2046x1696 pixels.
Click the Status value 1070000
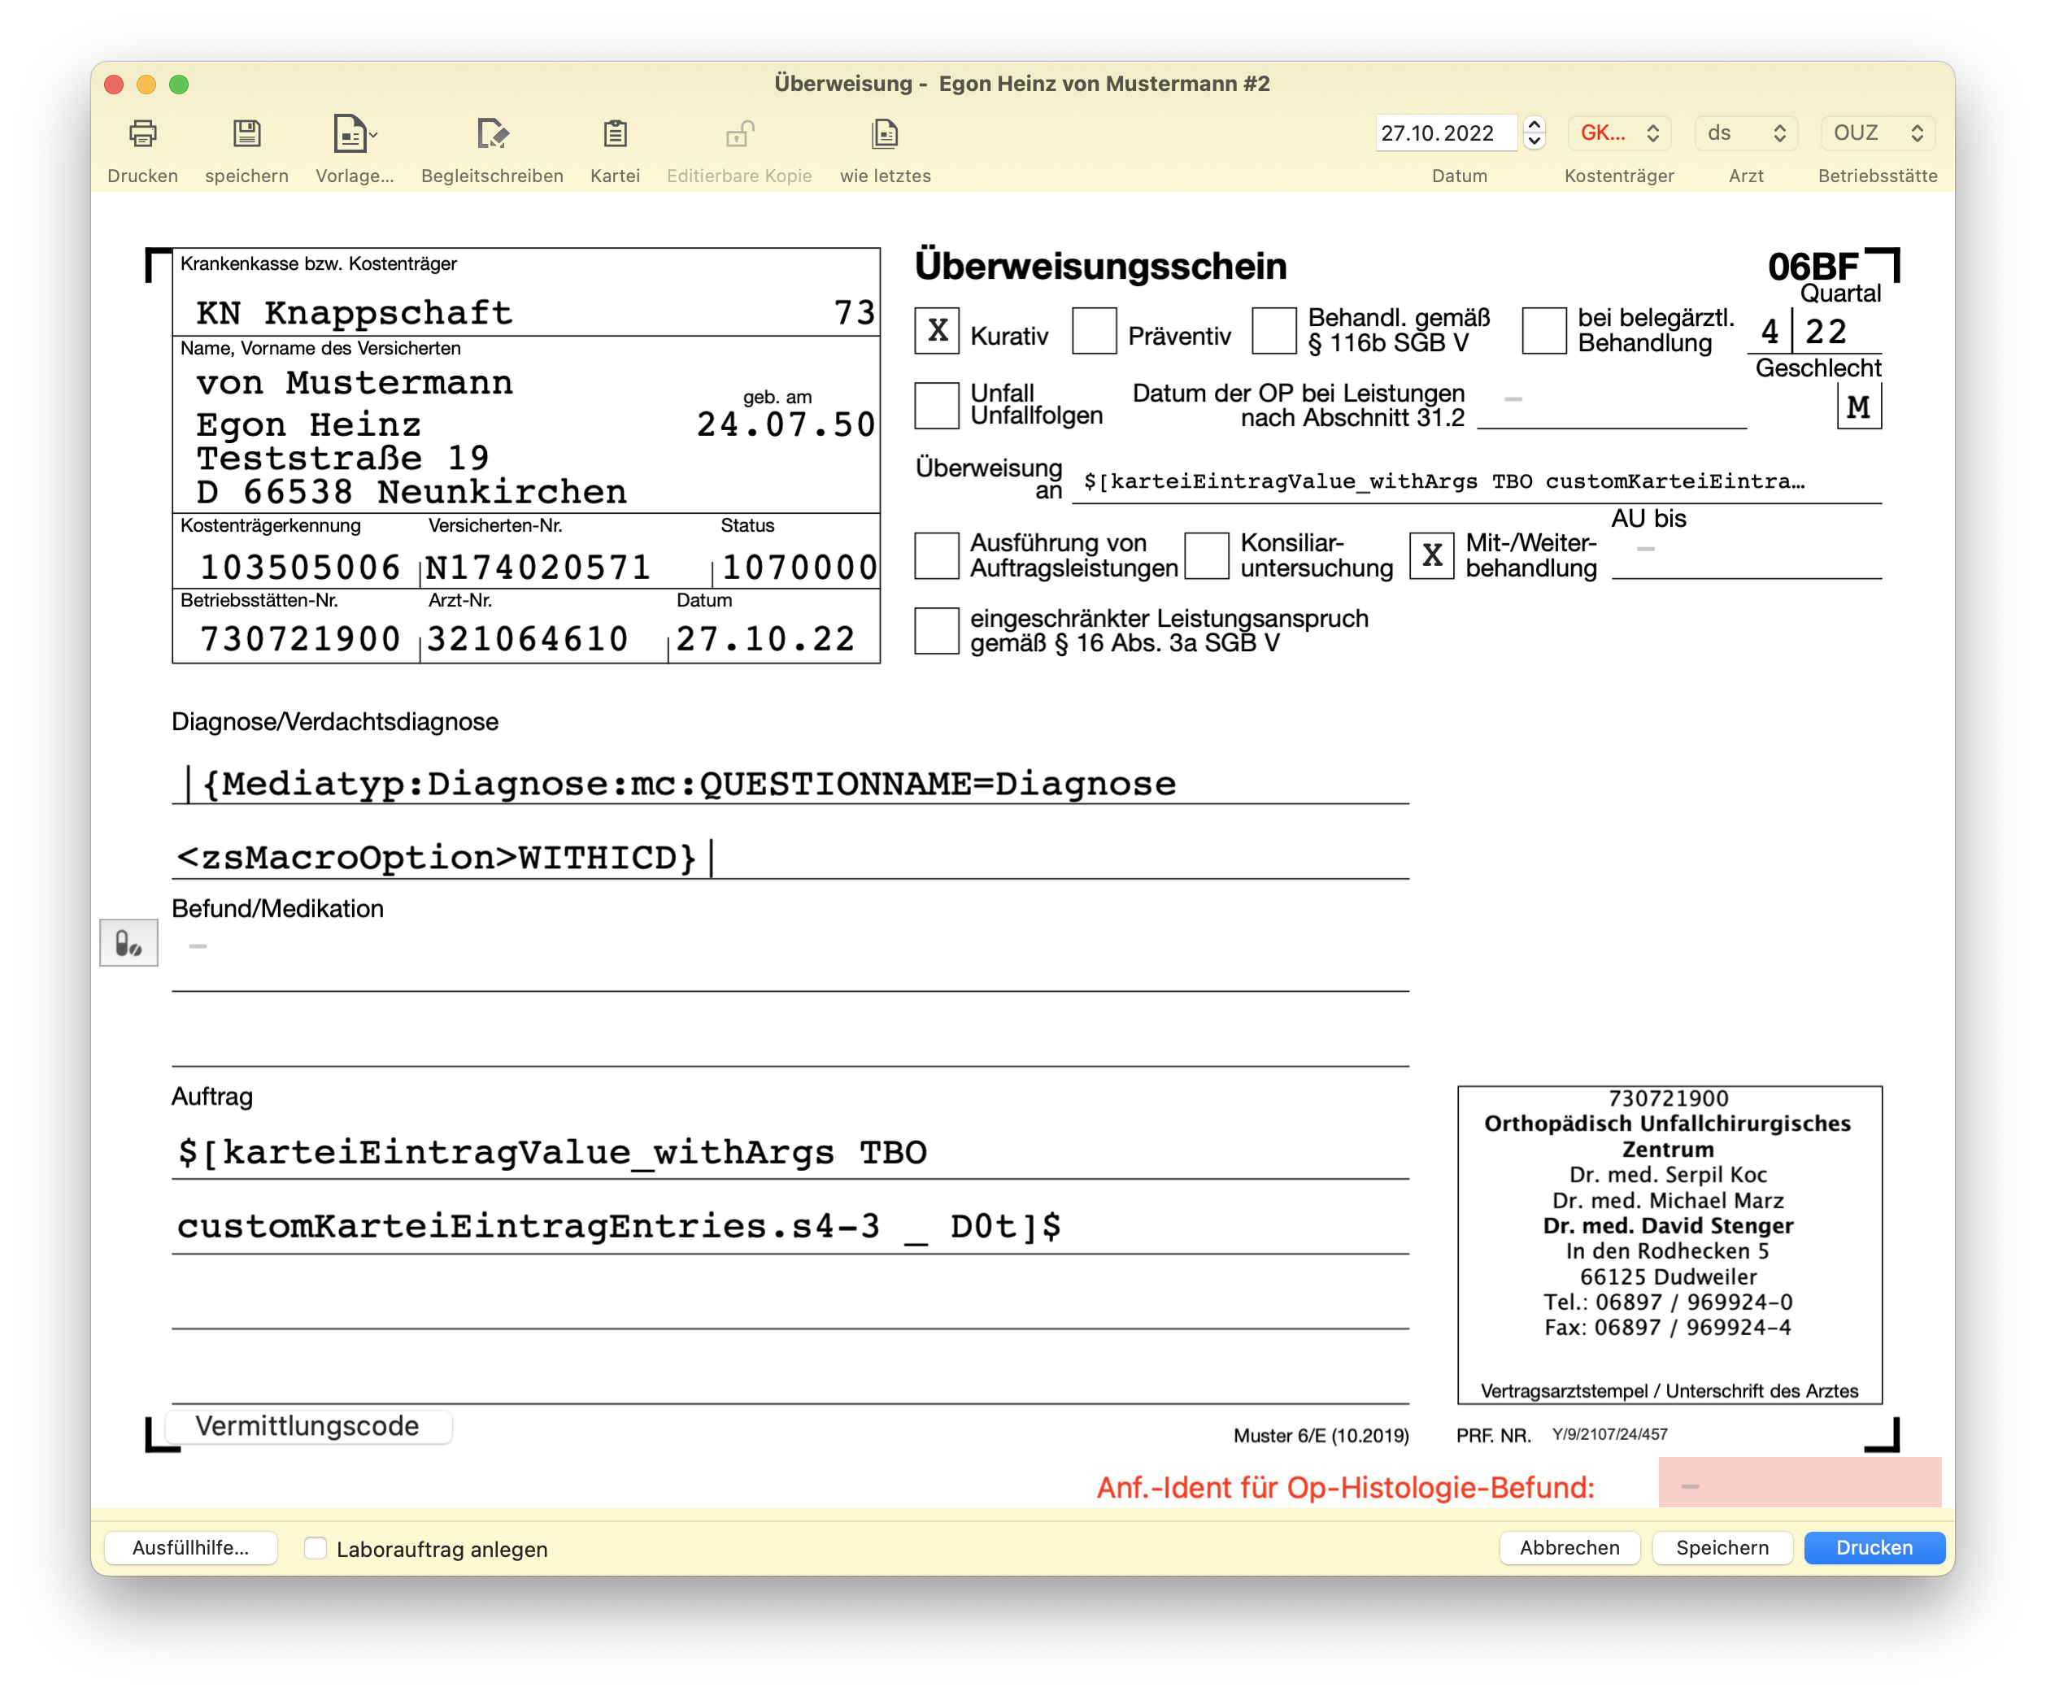tap(799, 567)
